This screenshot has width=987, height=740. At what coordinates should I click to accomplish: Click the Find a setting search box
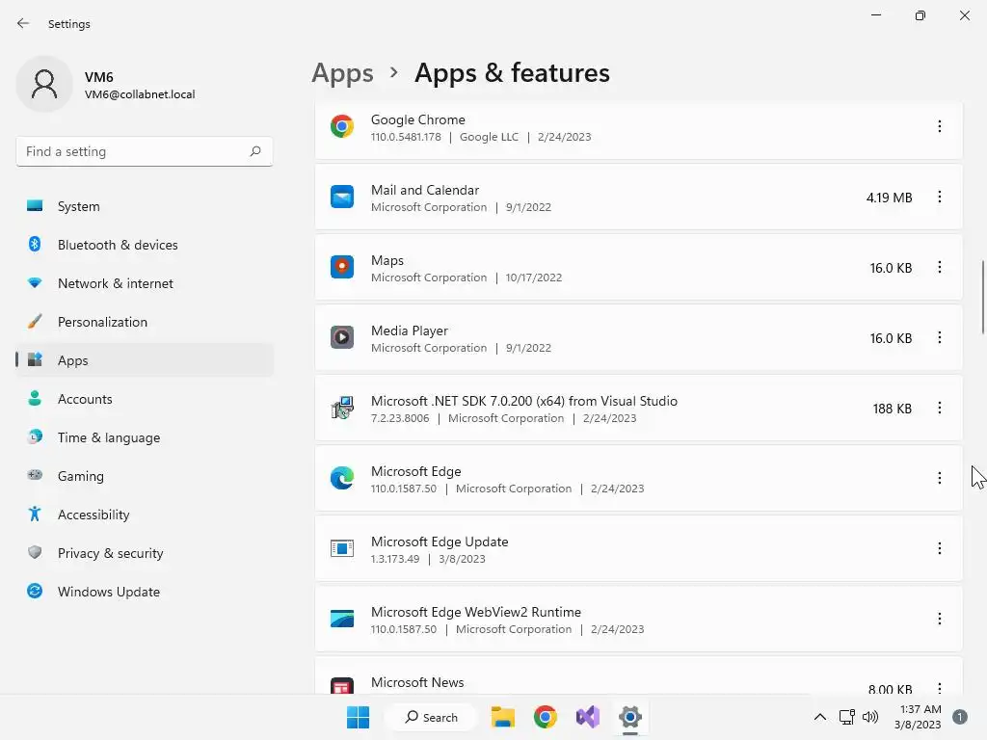tap(135, 151)
